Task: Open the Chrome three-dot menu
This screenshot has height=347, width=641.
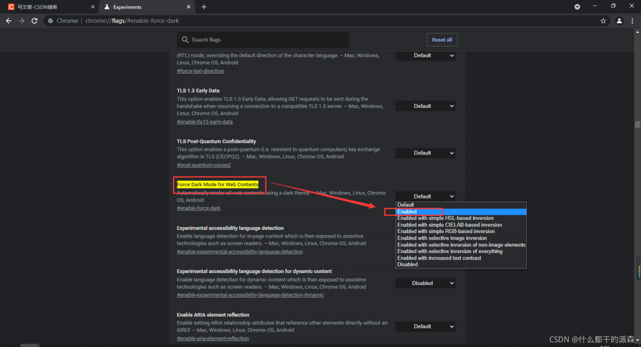Action: (633, 21)
